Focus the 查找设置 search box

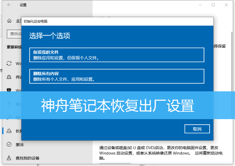14,34
